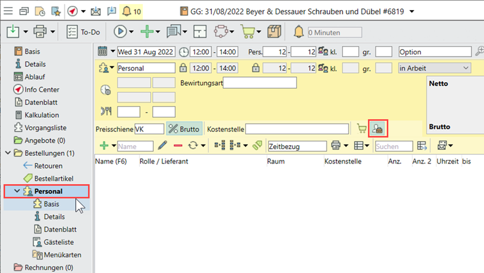Click the green price tag icon
This screenshot has height=273, width=484.
click(258, 146)
